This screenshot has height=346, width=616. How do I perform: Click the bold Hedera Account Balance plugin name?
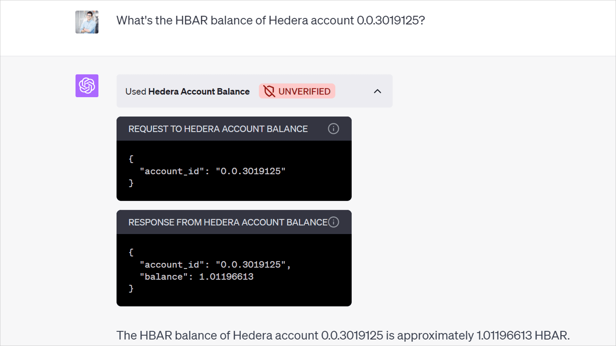pos(199,91)
